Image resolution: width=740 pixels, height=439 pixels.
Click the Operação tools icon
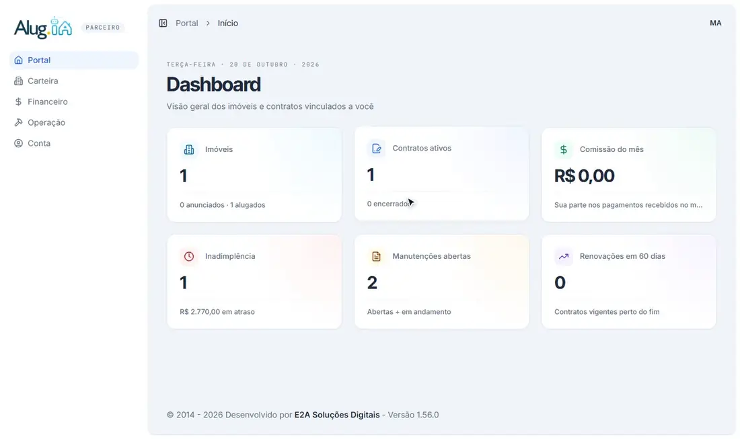tap(18, 122)
